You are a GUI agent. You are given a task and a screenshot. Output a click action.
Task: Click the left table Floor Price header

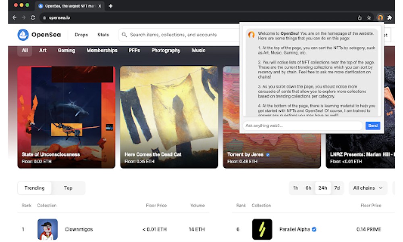(x=156, y=205)
